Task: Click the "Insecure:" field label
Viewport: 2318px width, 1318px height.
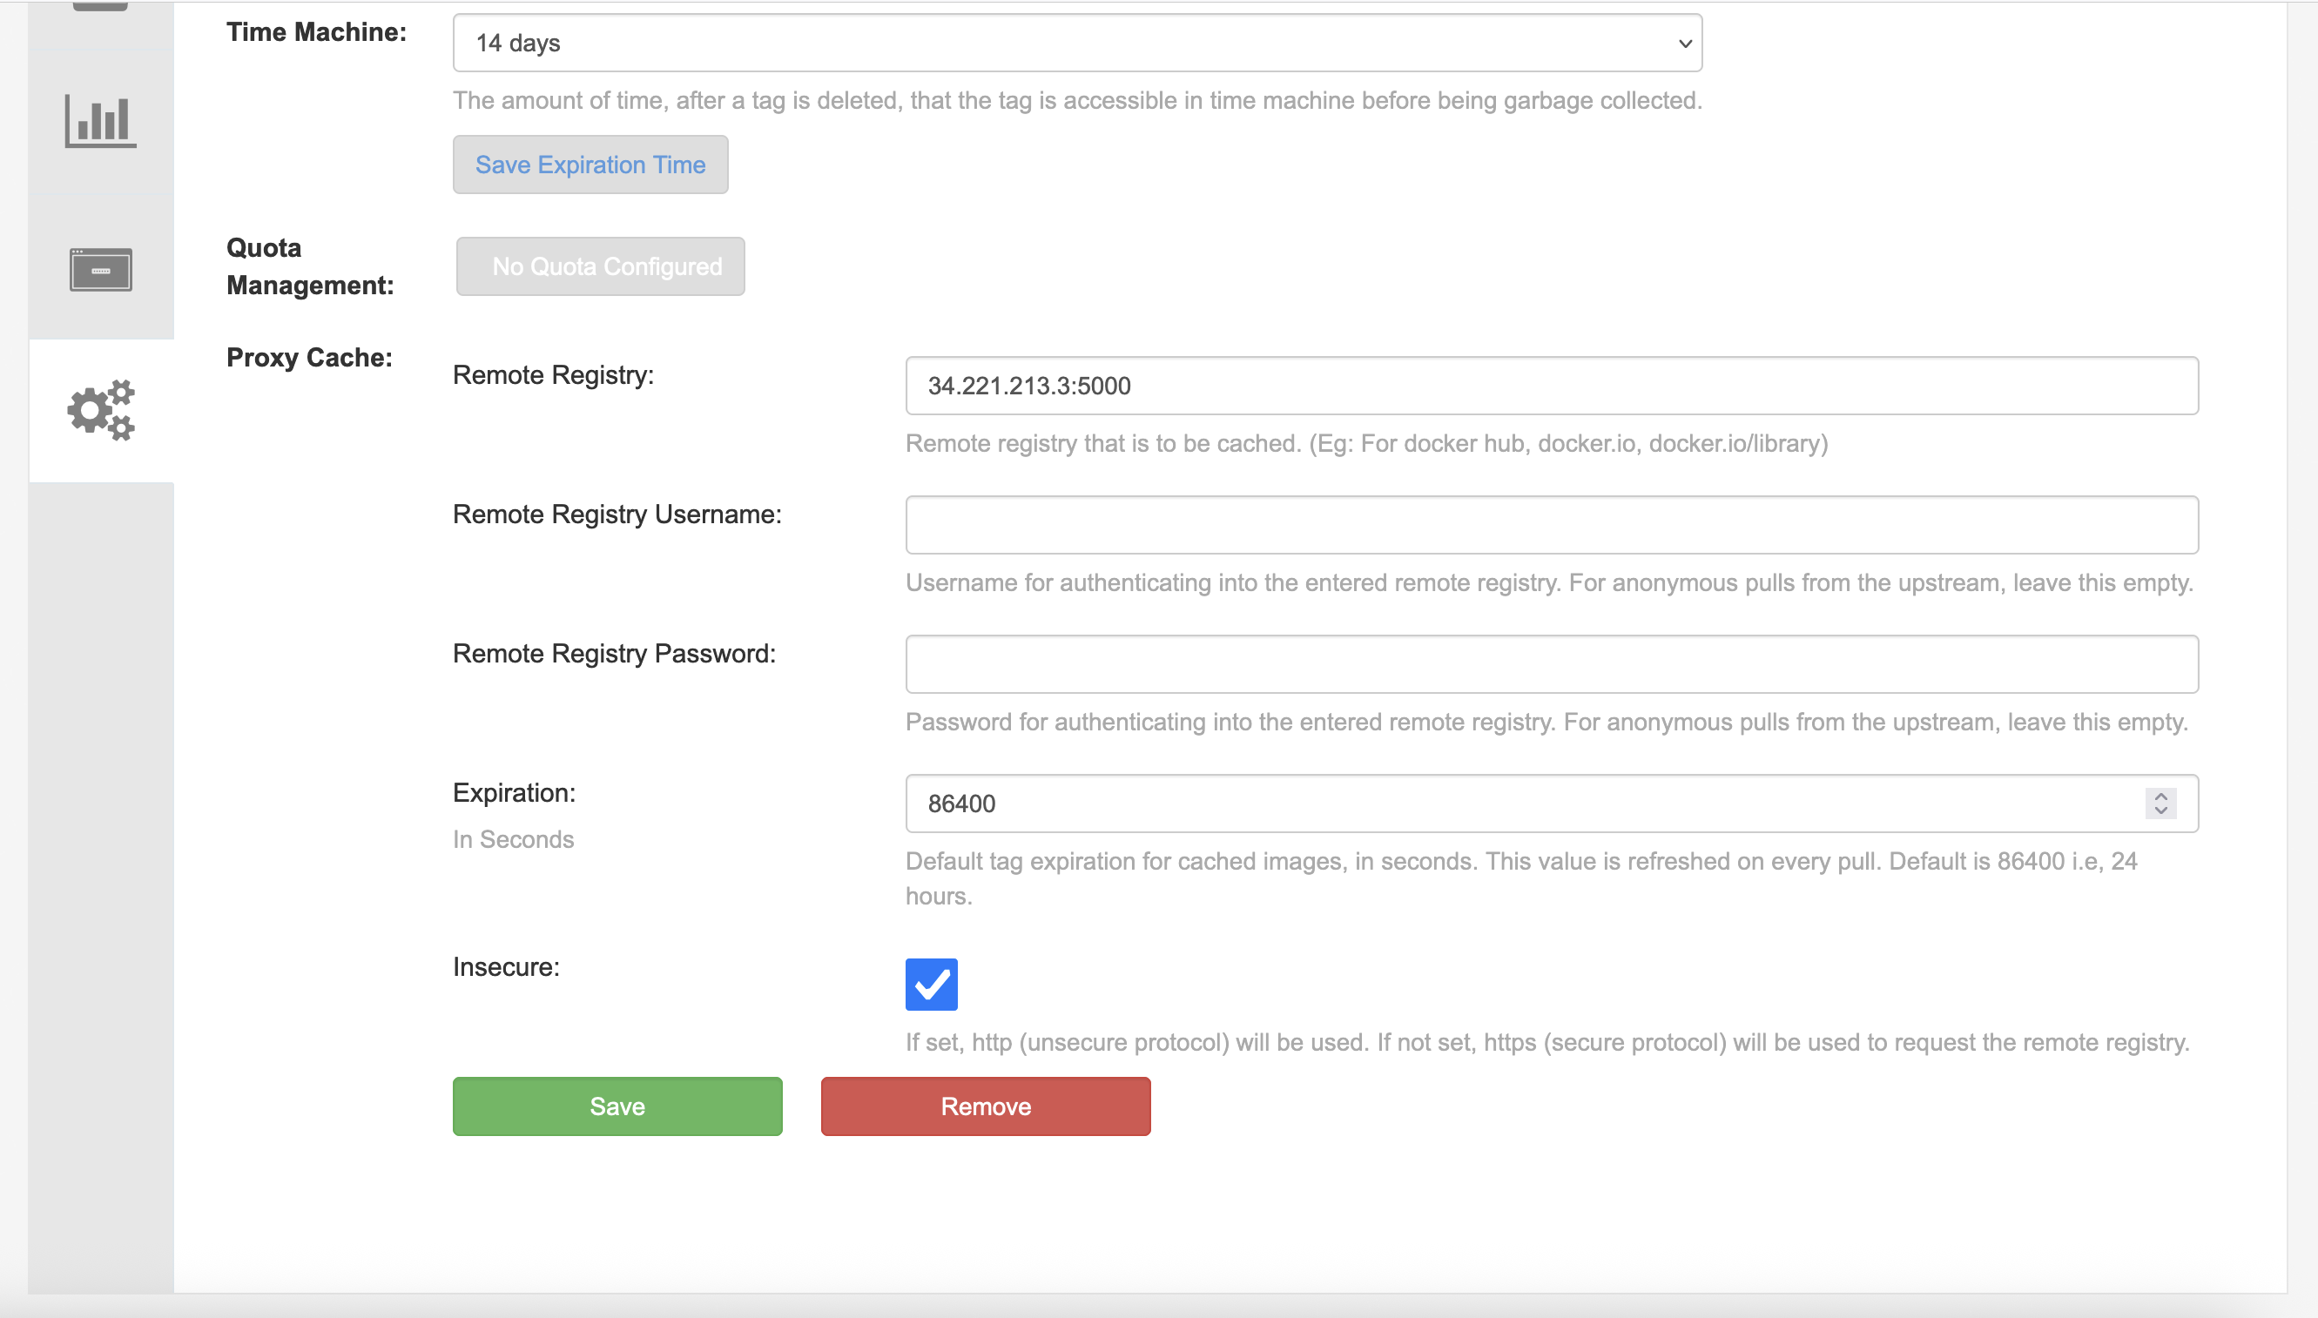Action: [506, 967]
